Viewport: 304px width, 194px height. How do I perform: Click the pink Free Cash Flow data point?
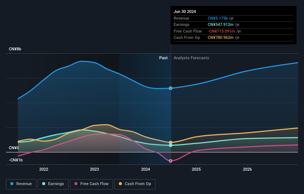pos(171,161)
